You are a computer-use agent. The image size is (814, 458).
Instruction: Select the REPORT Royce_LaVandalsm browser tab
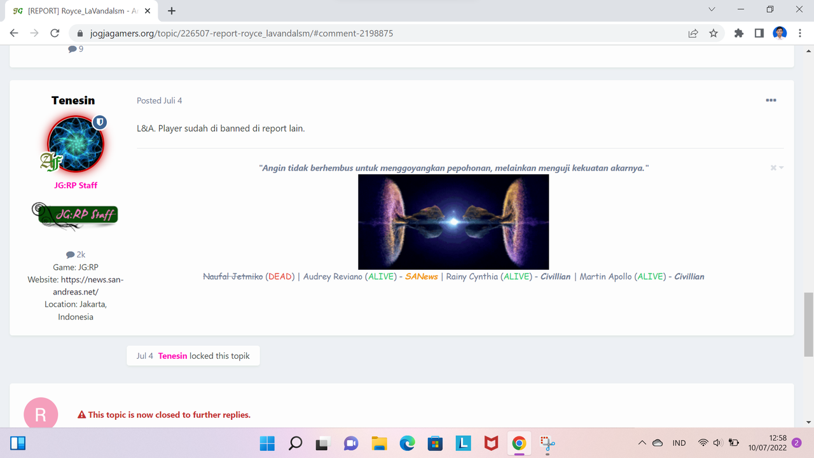click(83, 11)
